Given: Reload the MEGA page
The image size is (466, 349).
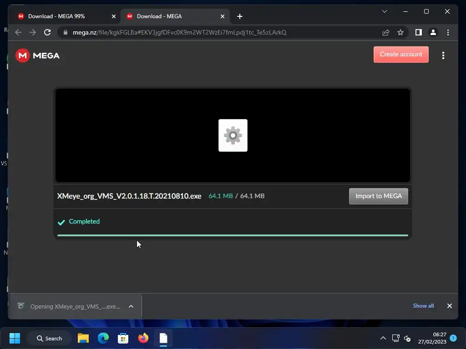Looking at the screenshot, I should [x=47, y=32].
